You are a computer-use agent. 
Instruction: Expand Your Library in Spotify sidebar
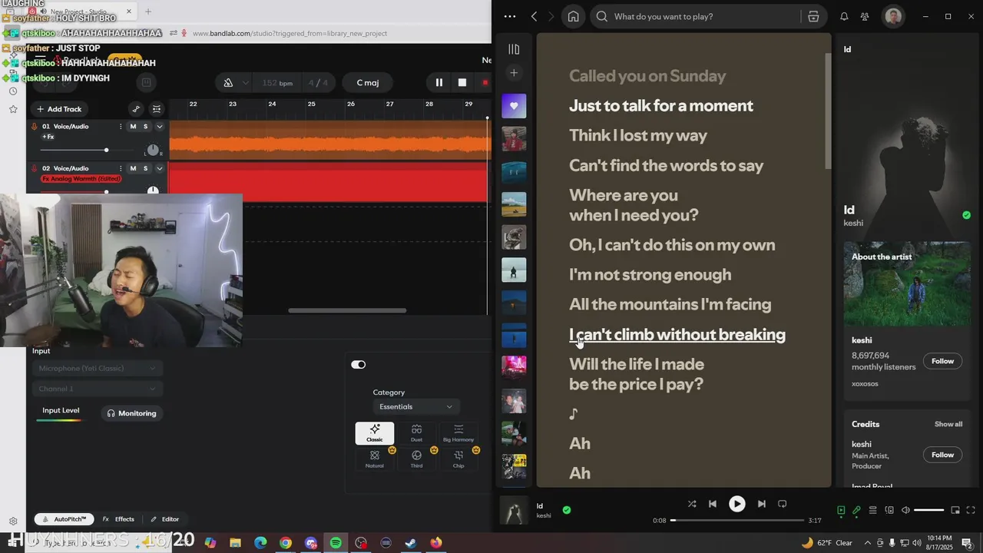[x=514, y=49]
